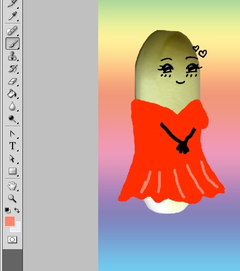Select the Type tool T icon
This screenshot has height=271, width=240.
(x=13, y=146)
